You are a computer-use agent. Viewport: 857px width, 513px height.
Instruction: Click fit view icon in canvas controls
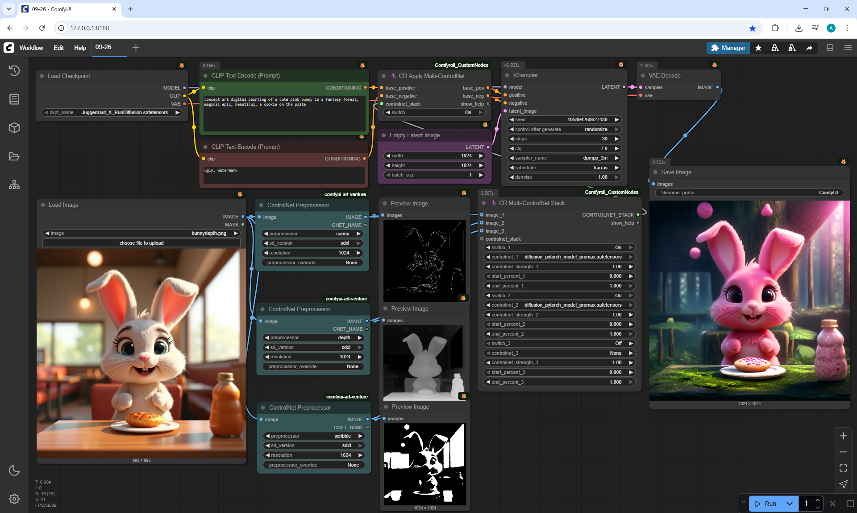(843, 468)
